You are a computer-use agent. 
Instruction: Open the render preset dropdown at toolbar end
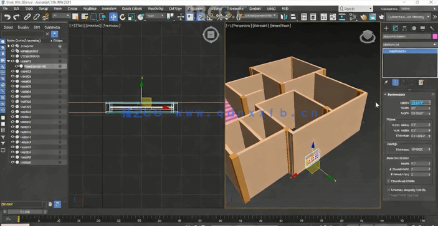pyautogui.click(x=408, y=17)
